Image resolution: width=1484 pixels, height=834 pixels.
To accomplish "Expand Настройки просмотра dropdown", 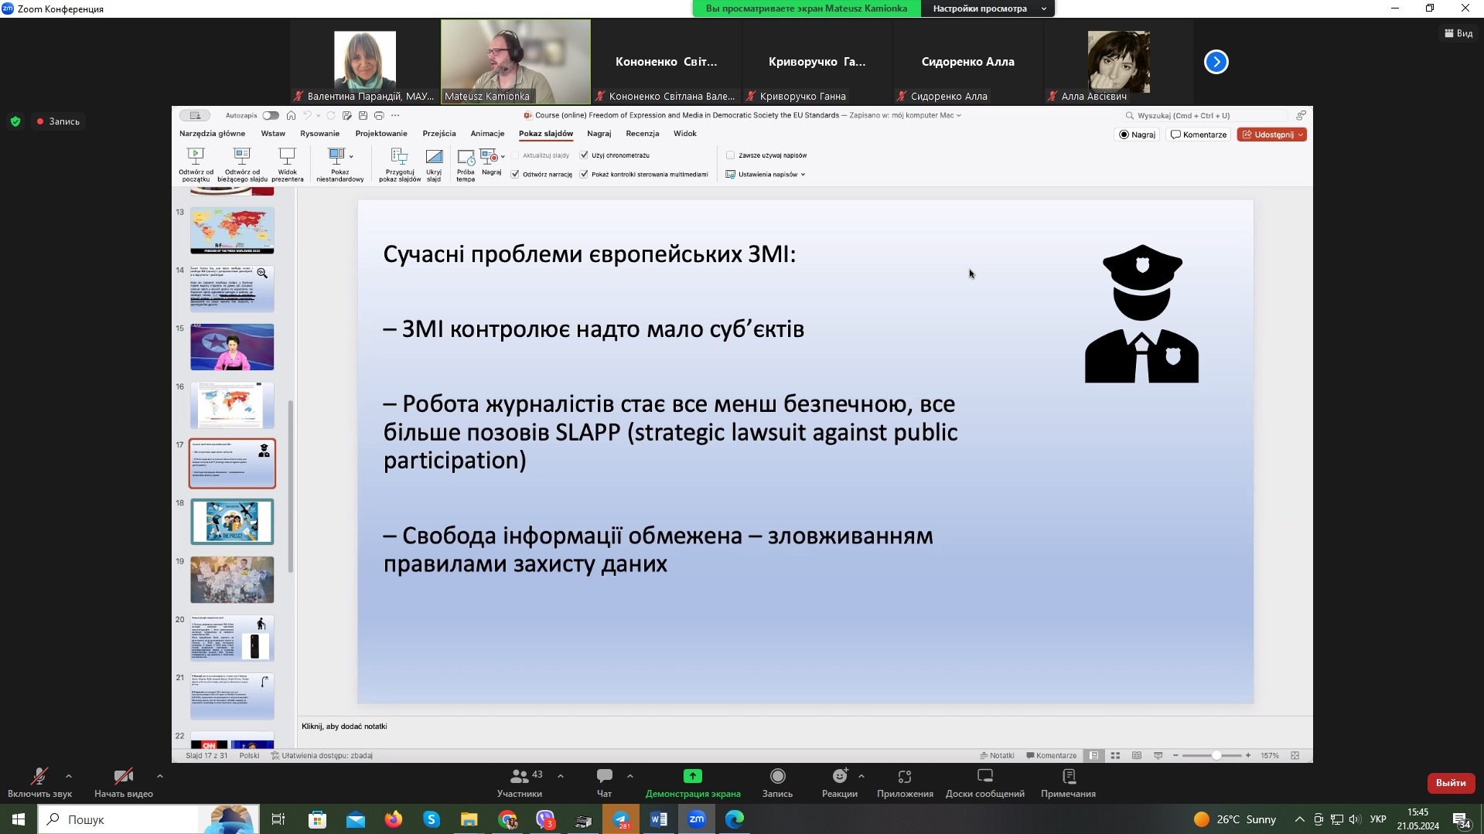I will pos(988,9).
